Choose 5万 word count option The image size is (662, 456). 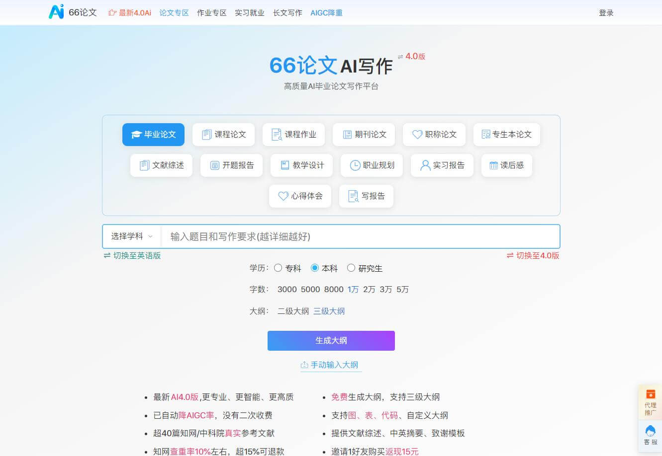[402, 290]
